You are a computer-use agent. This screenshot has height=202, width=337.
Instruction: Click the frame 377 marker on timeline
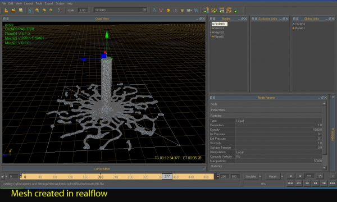point(167,176)
